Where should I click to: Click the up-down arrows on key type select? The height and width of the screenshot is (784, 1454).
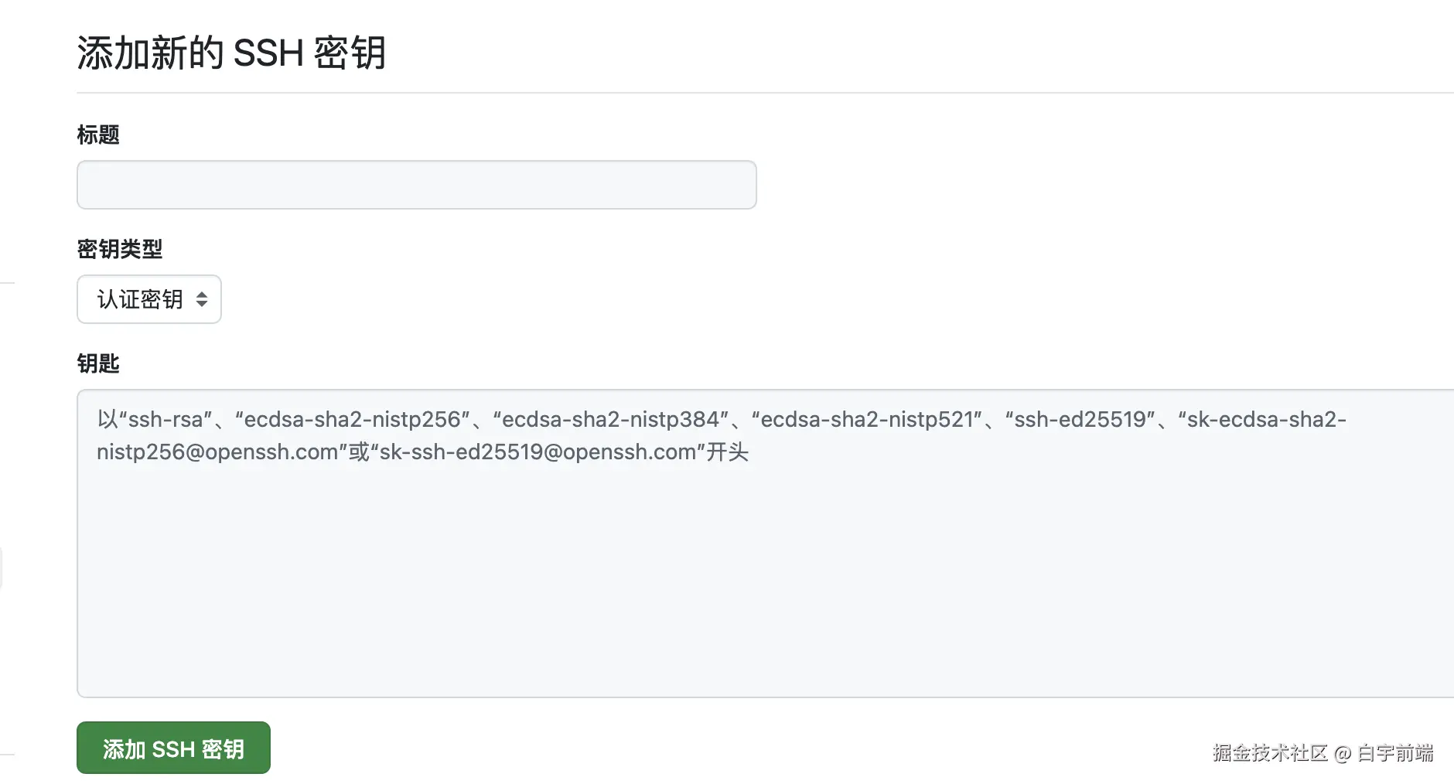(x=202, y=299)
